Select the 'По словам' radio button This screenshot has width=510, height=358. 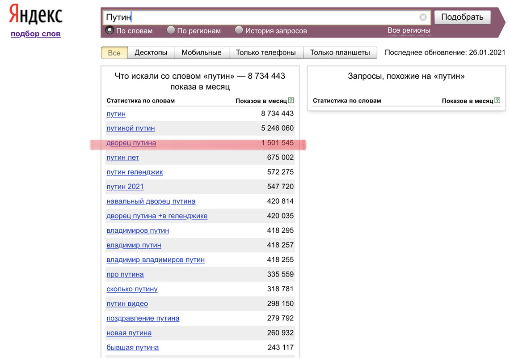click(110, 30)
